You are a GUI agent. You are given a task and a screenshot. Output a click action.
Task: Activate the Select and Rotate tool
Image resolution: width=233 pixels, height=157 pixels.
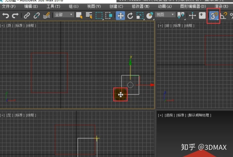[x=130, y=16]
